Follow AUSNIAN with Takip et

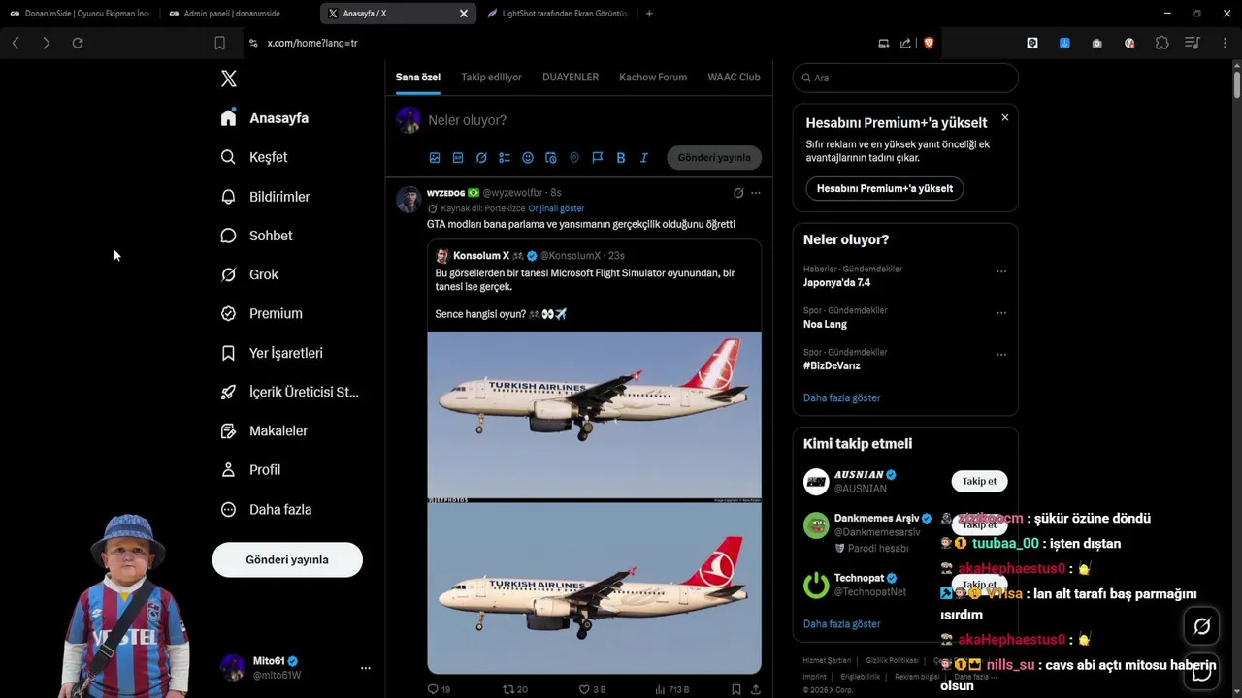pos(979,481)
